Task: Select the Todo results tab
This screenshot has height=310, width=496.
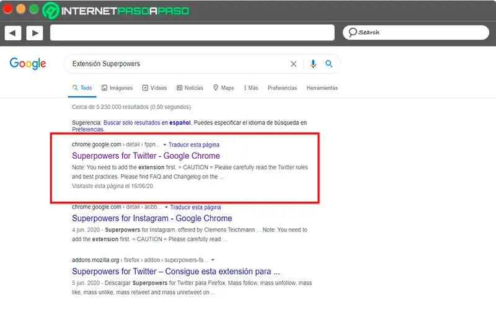Action: tap(82, 88)
